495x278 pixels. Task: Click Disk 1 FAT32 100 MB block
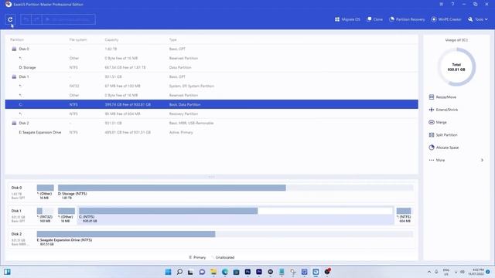pyautogui.click(x=45, y=211)
